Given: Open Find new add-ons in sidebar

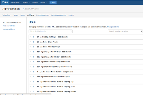Looking at the screenshot, I should click(9, 26).
